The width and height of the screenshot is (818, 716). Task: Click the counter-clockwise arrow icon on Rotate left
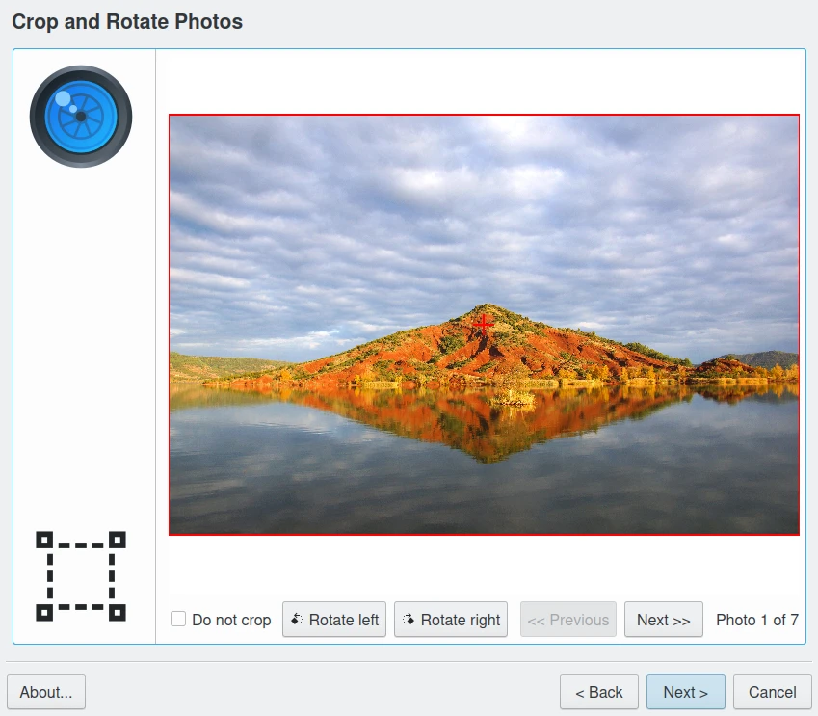point(297,620)
